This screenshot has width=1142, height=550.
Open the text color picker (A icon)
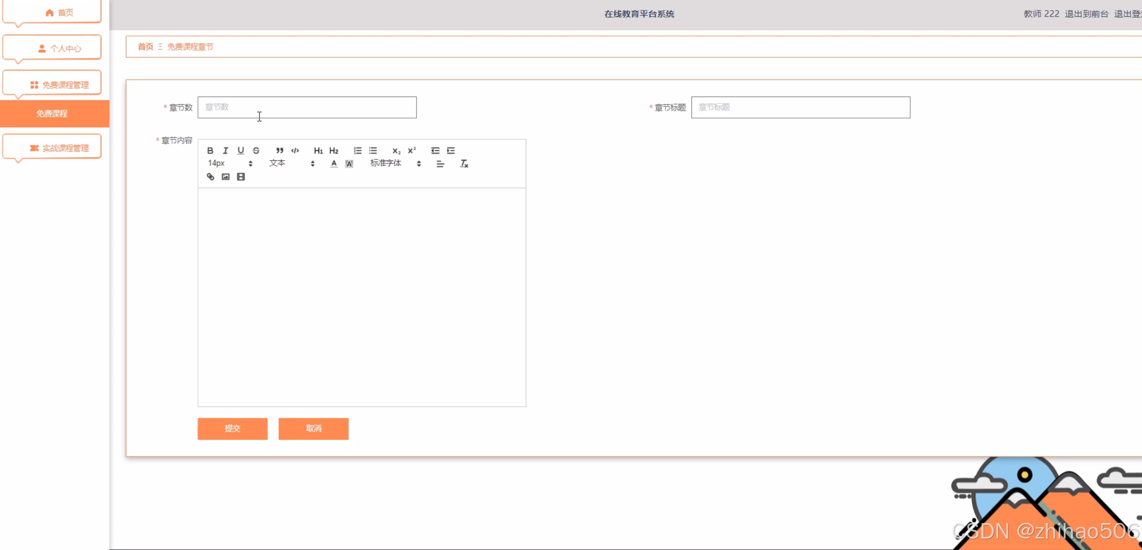coord(334,164)
